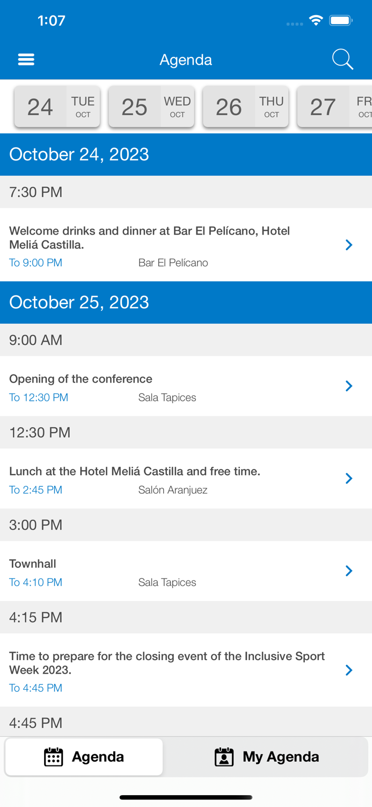Open Lunch at the Hotel Meliá Castilla entry

pyautogui.click(x=135, y=471)
